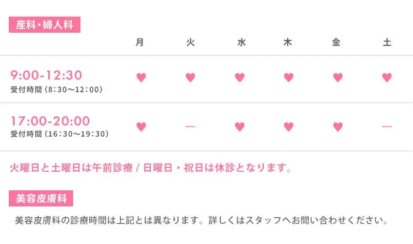413x244 pixels.
Task: Click the Thursday evening heart icon
Action: tap(289, 127)
